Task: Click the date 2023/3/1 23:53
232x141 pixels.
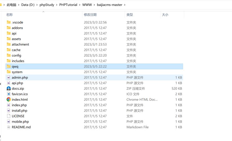Action: click(x=95, y=44)
